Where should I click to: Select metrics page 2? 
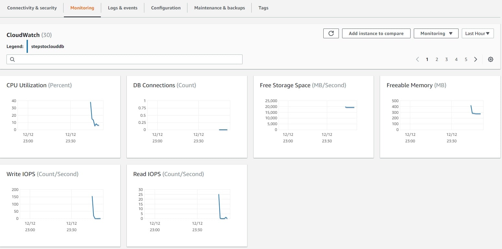[437, 59]
